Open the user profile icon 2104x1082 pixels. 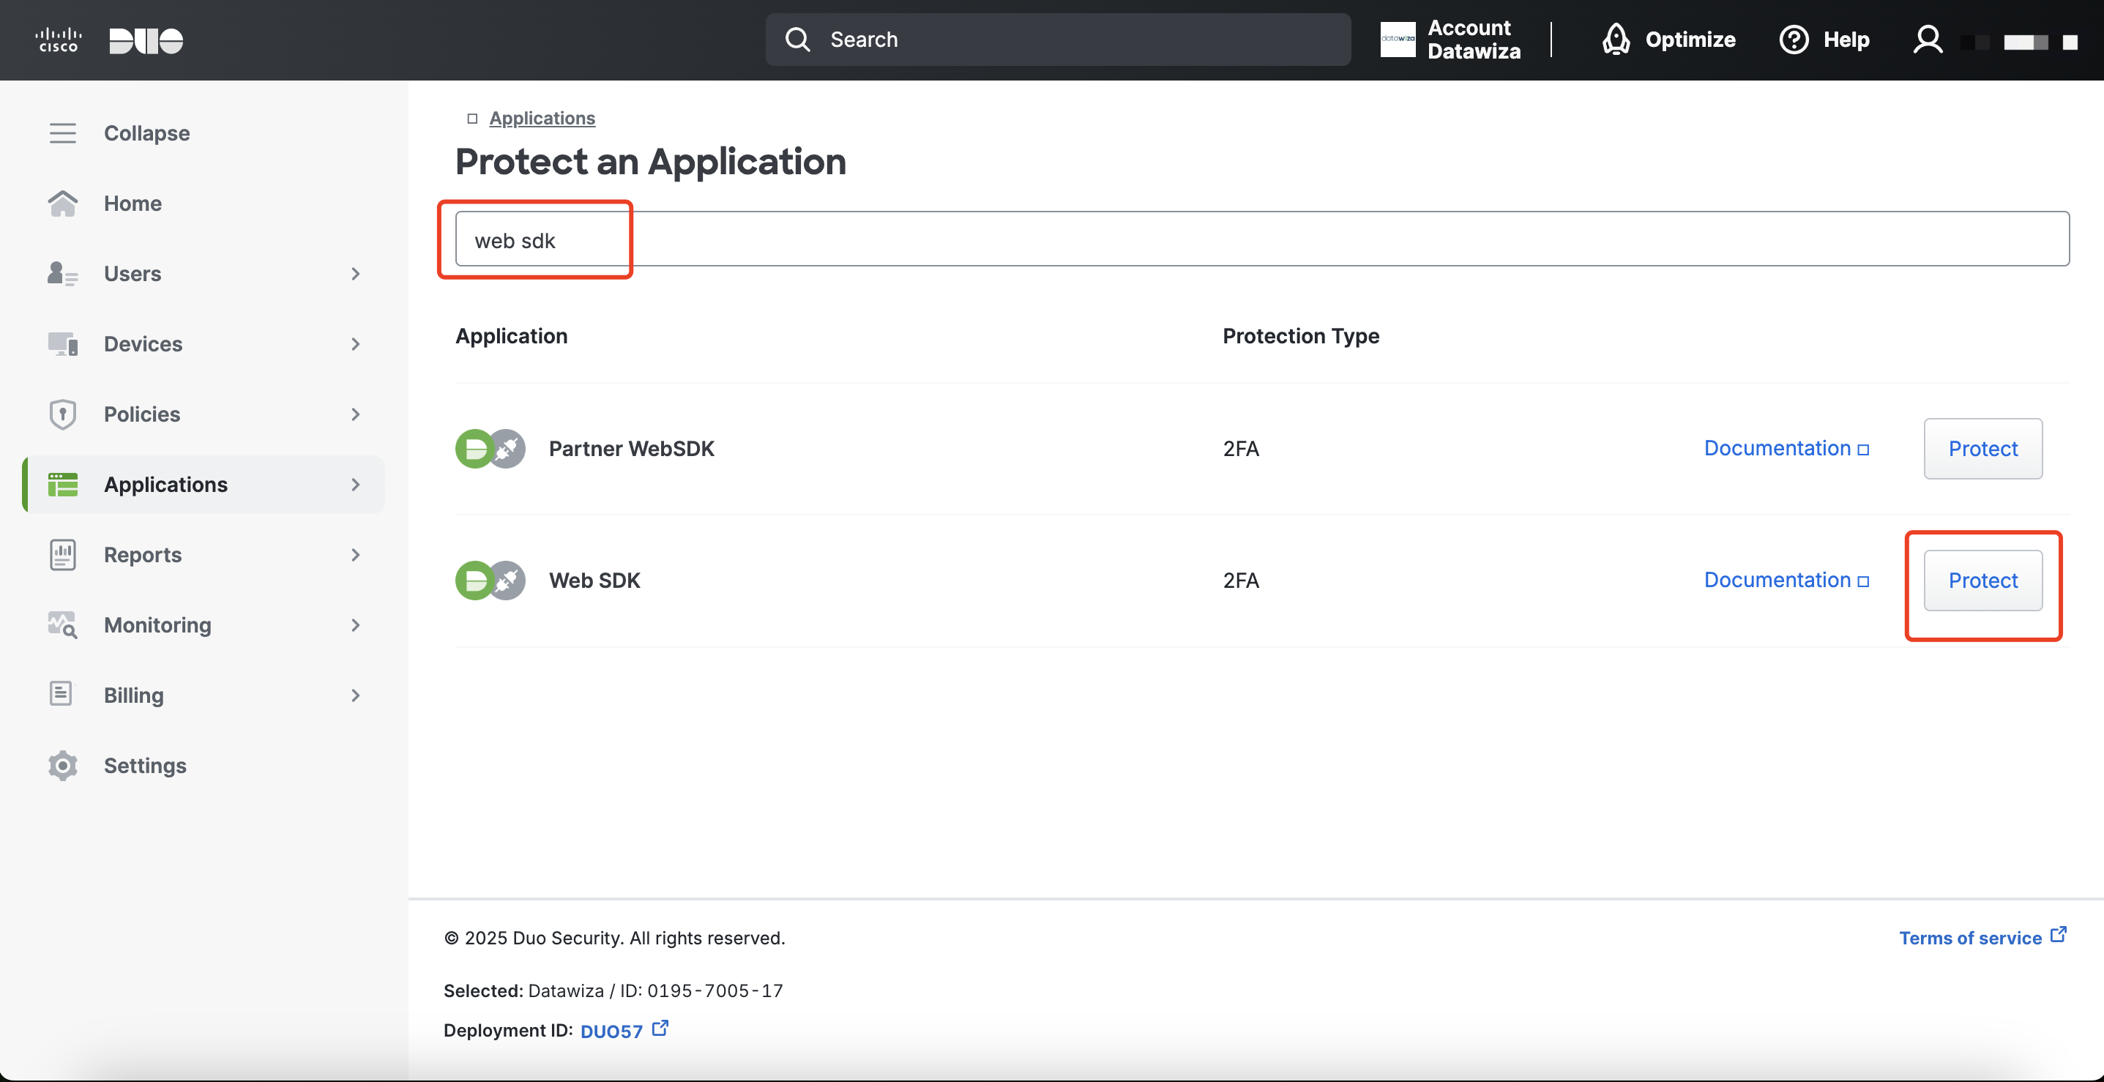pos(1928,40)
